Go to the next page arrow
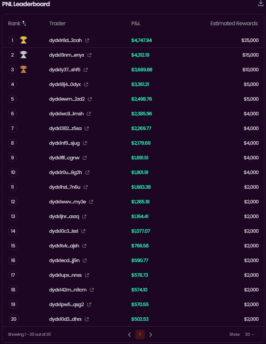Viewport: 266px width, 344px height. 151,334
